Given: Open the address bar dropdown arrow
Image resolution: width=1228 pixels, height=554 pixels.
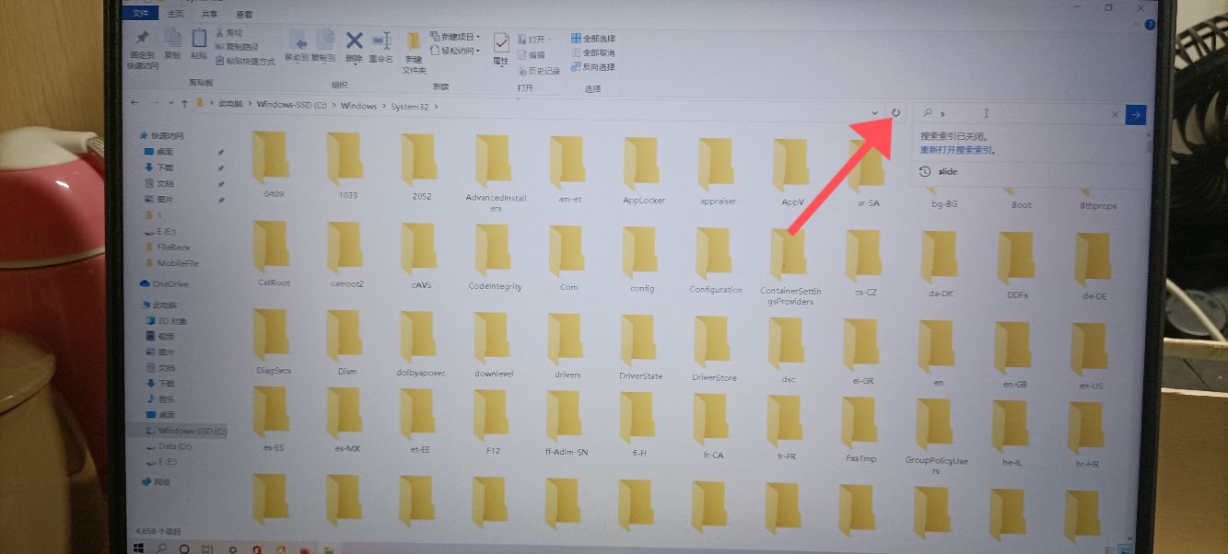Looking at the screenshot, I should (874, 112).
